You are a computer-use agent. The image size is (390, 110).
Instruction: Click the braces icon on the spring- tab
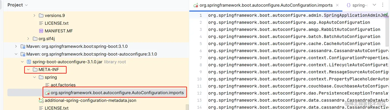click(348, 5)
